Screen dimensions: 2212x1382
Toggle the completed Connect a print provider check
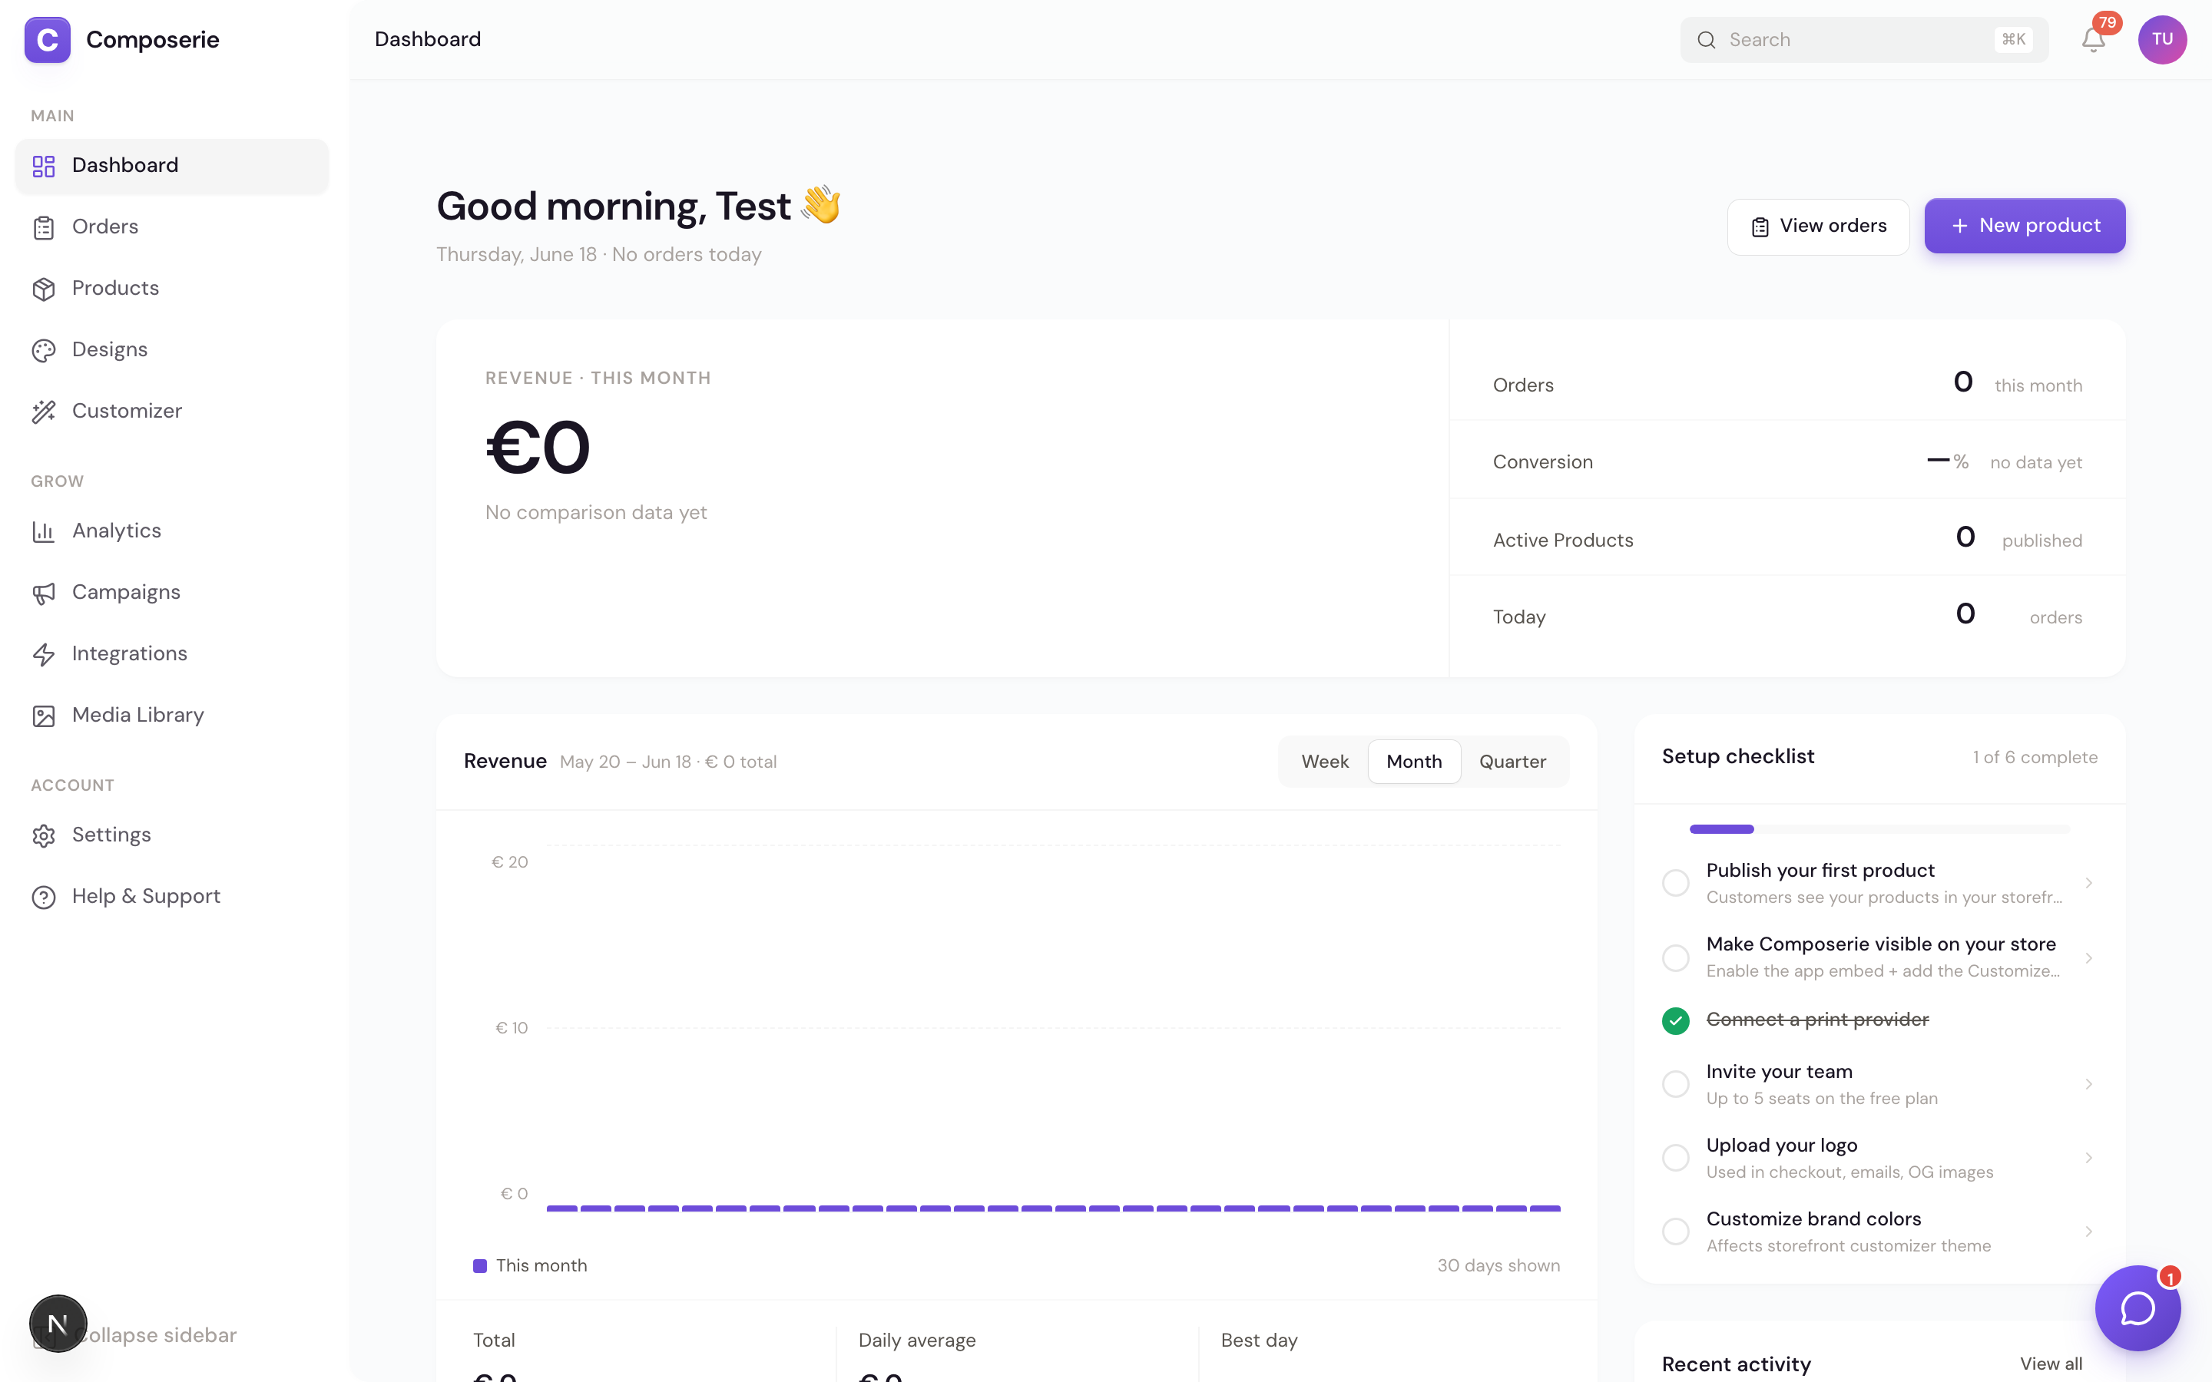click(1675, 1020)
